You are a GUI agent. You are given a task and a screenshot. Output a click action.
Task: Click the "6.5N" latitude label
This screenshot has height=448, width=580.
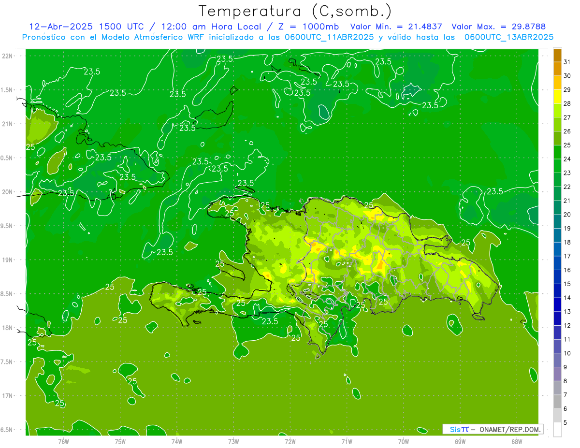tap(7, 430)
